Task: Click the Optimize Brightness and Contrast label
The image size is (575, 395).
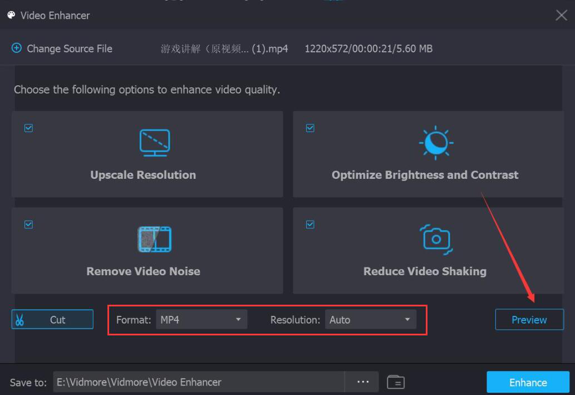Action: click(x=425, y=175)
